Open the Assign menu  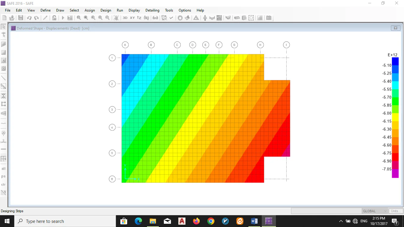tap(90, 10)
